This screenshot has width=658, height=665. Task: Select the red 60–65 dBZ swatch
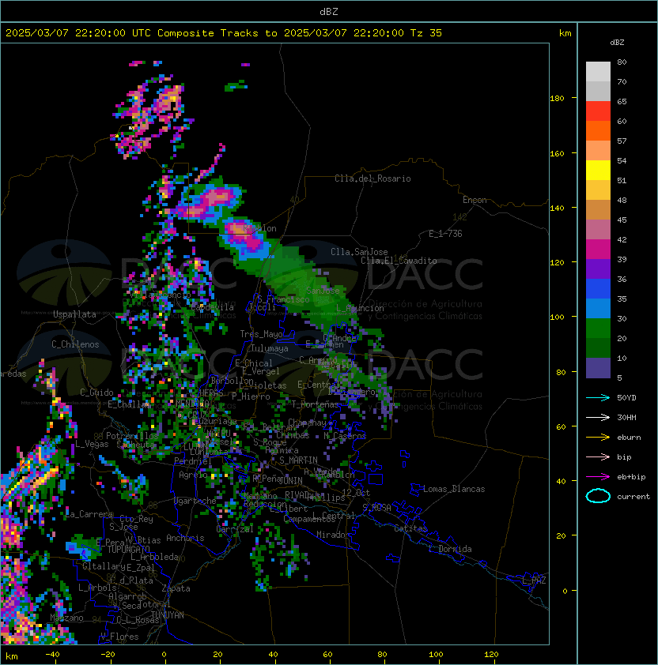click(x=598, y=111)
